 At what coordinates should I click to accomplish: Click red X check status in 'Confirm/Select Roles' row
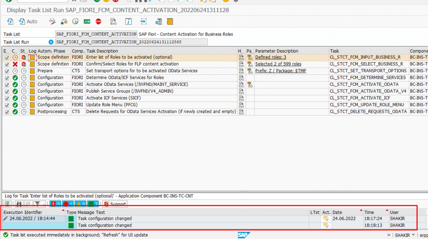click(x=15, y=64)
